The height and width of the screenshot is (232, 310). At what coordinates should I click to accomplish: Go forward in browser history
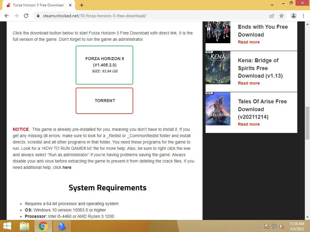16,16
